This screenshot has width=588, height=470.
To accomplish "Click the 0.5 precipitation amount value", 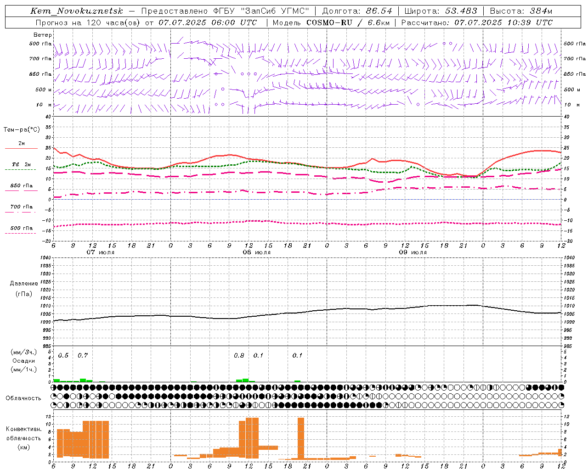I will (x=63, y=356).
